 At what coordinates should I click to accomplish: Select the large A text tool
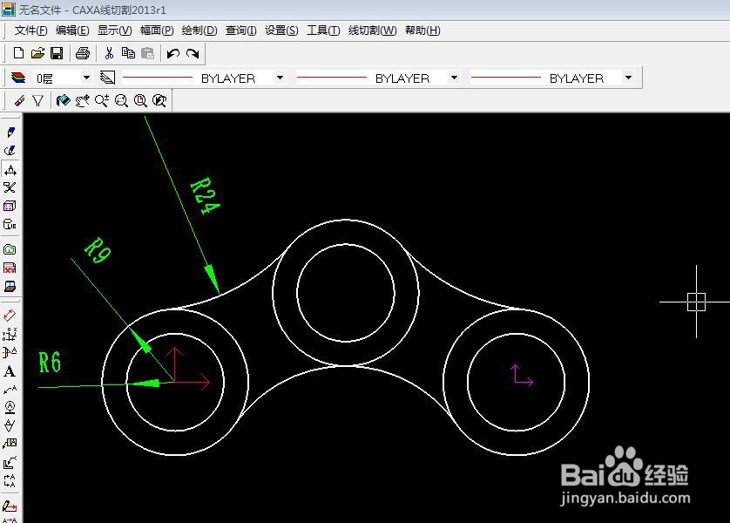click(x=10, y=371)
